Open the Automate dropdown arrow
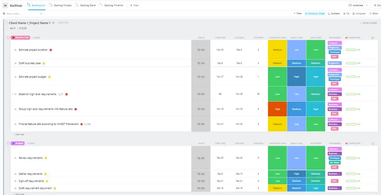381x195 pixels. (367, 5)
